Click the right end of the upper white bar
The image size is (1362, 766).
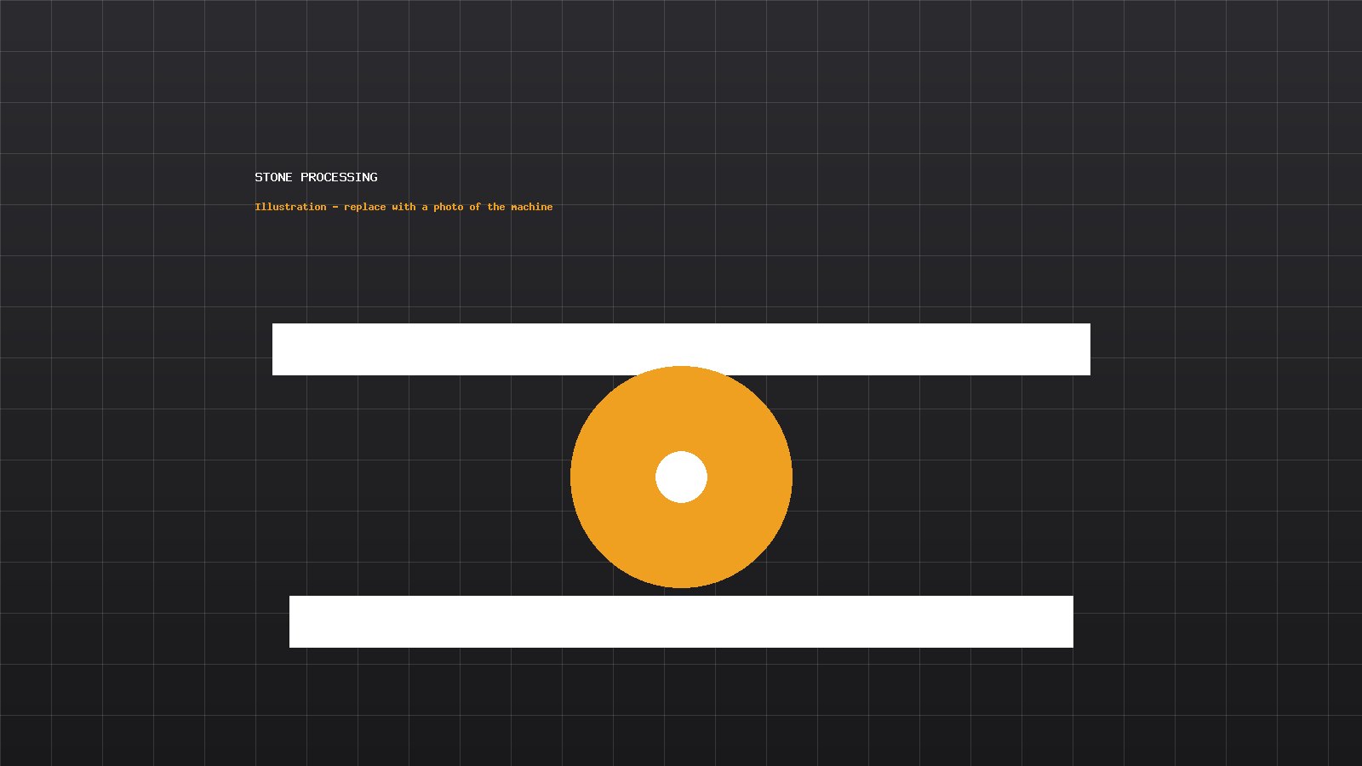[1081, 349]
